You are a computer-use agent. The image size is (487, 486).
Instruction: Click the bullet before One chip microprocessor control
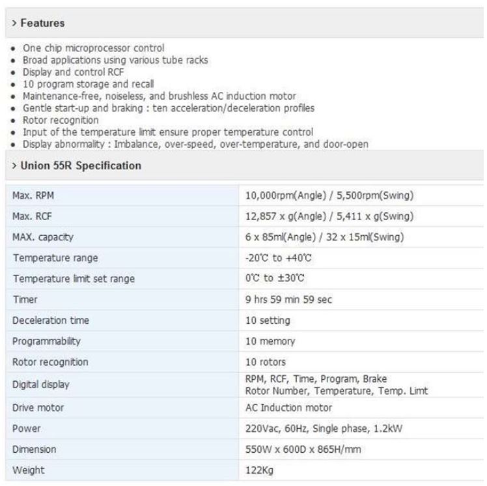click(14, 48)
